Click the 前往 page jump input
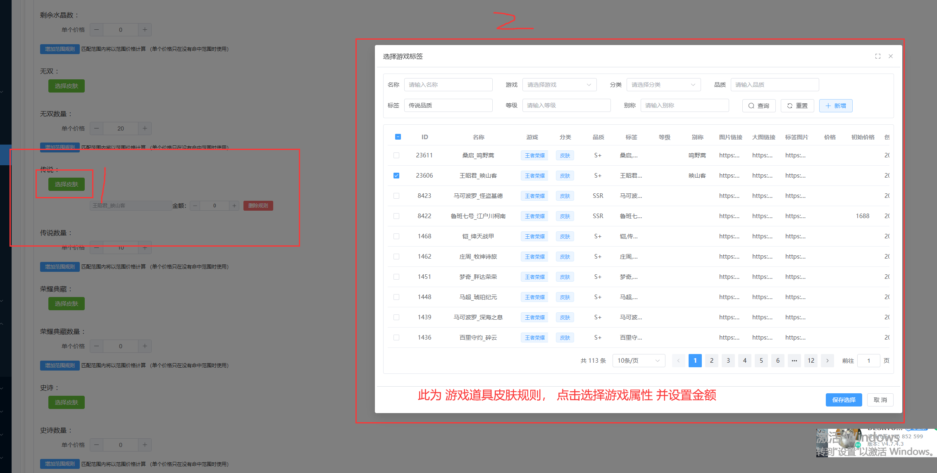This screenshot has width=937, height=473. (868, 361)
